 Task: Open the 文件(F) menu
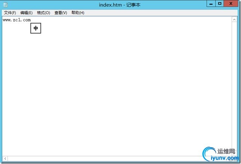[10, 13]
